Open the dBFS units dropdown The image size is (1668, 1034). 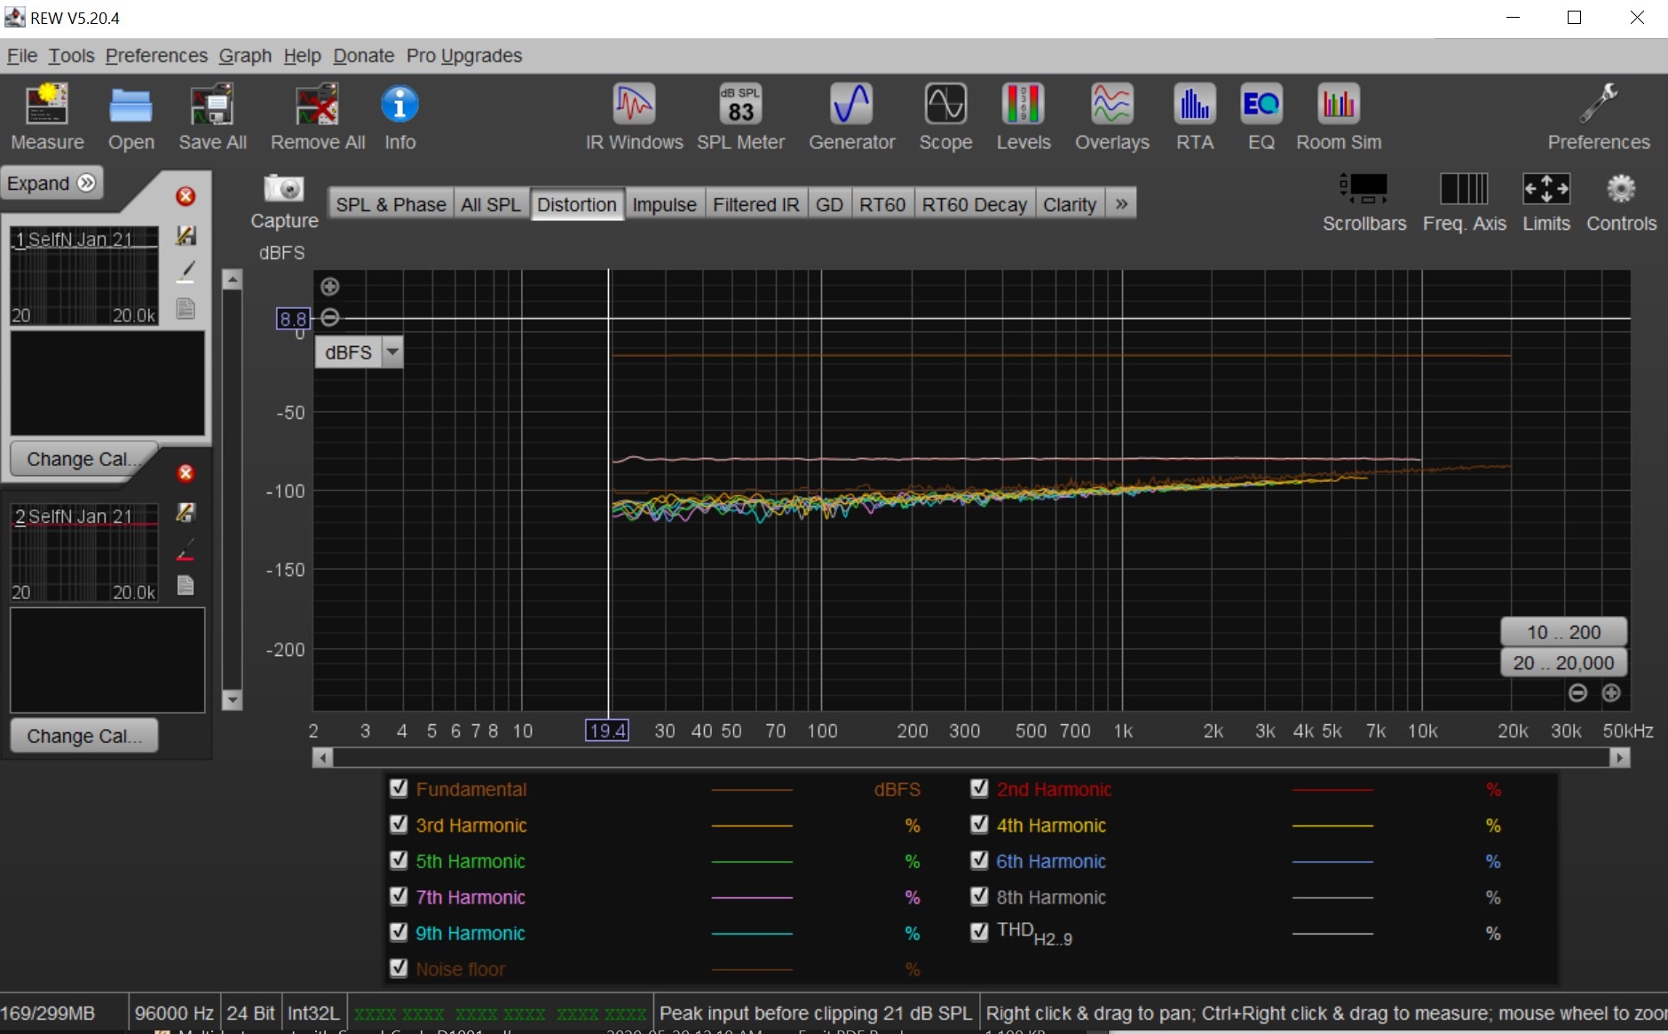coord(360,352)
